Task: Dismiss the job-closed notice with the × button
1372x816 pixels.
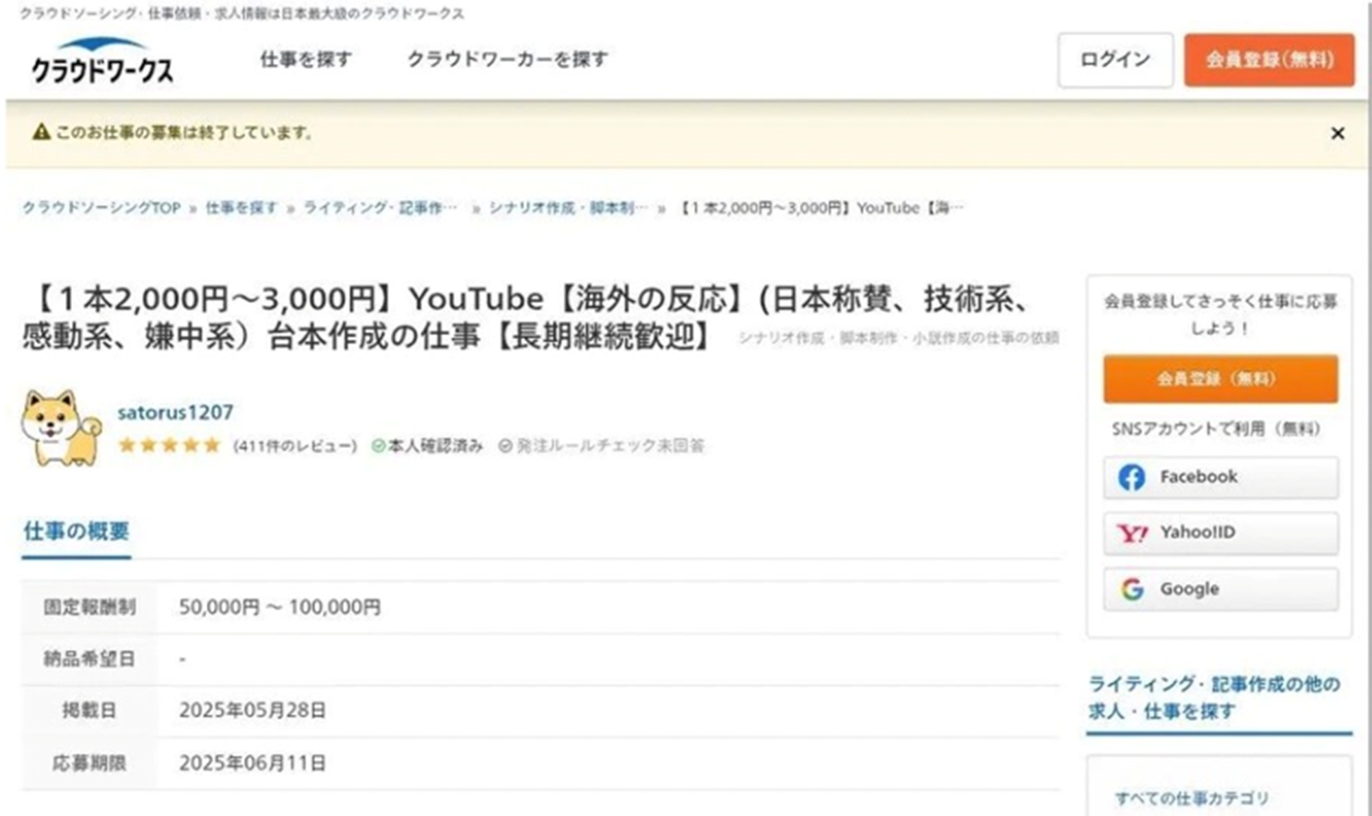Action: tap(1338, 134)
